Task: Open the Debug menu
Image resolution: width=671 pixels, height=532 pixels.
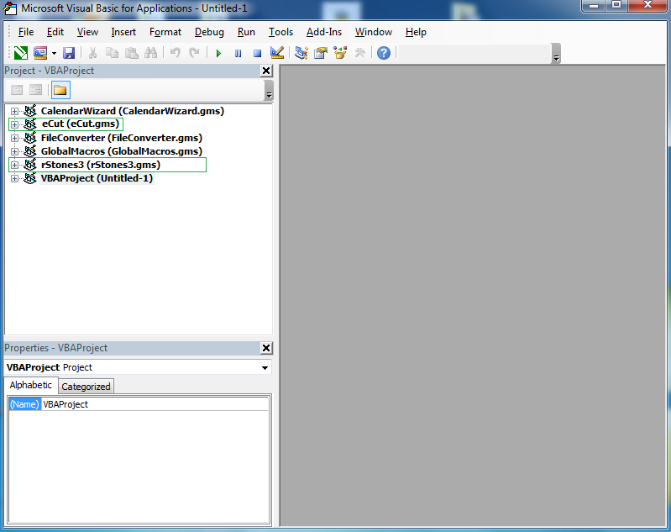Action: [x=209, y=32]
